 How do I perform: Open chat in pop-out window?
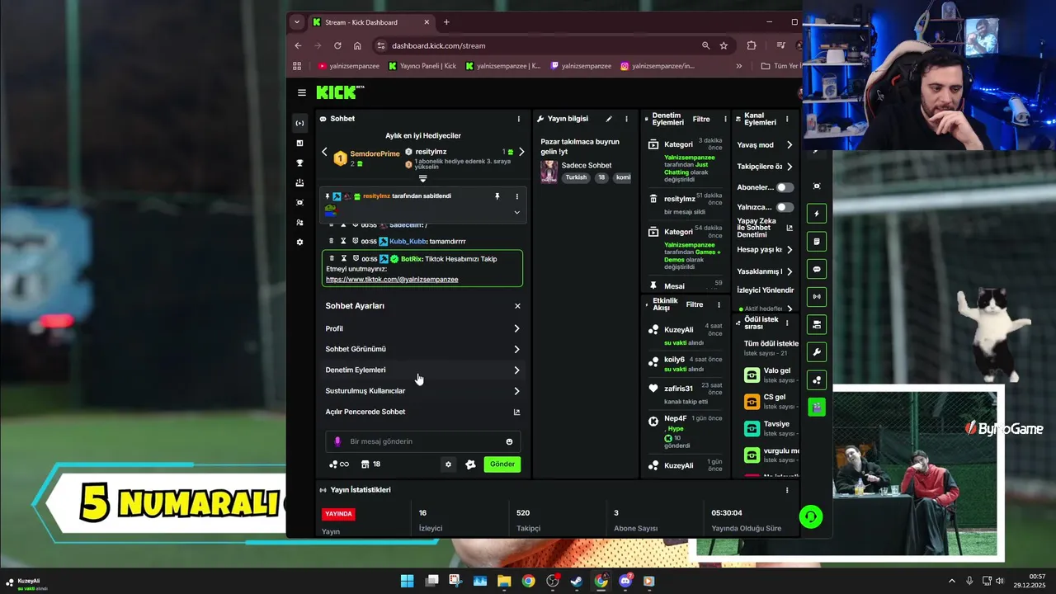pos(422,412)
